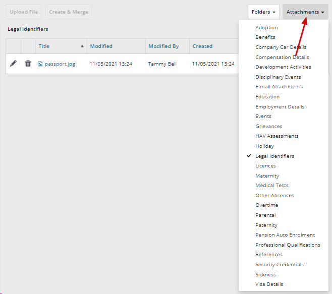Open Medical Tests attachments entry
Screen dimensions: 332x294
click(272, 186)
